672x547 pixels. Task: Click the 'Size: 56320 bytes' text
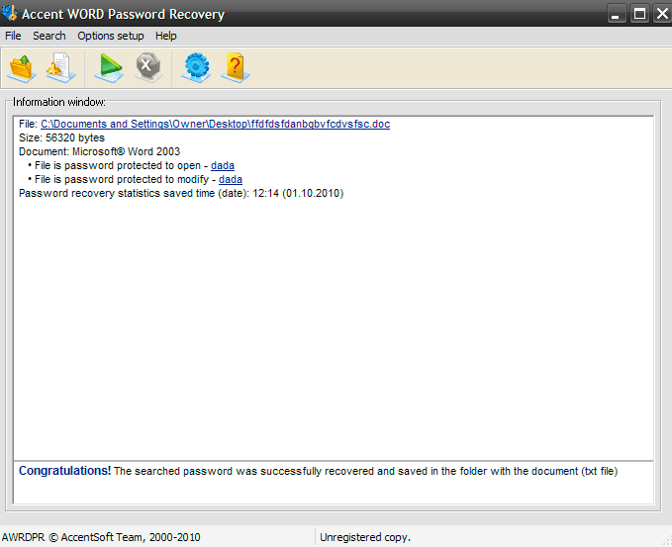pyautogui.click(x=61, y=137)
